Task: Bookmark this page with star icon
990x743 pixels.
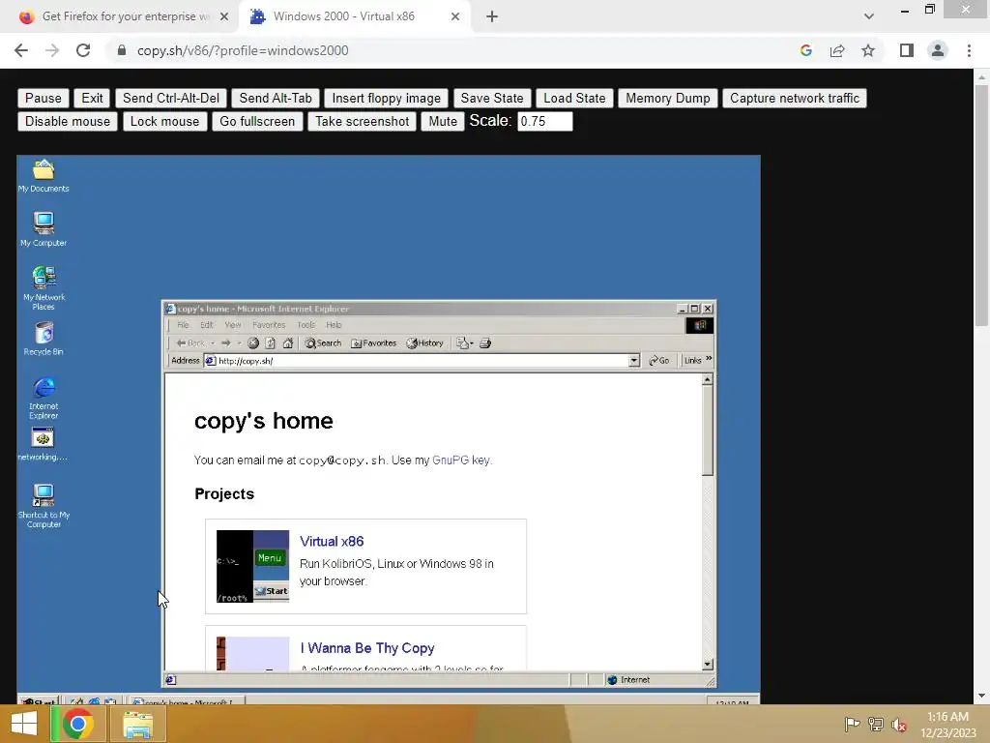Action: coord(868,50)
